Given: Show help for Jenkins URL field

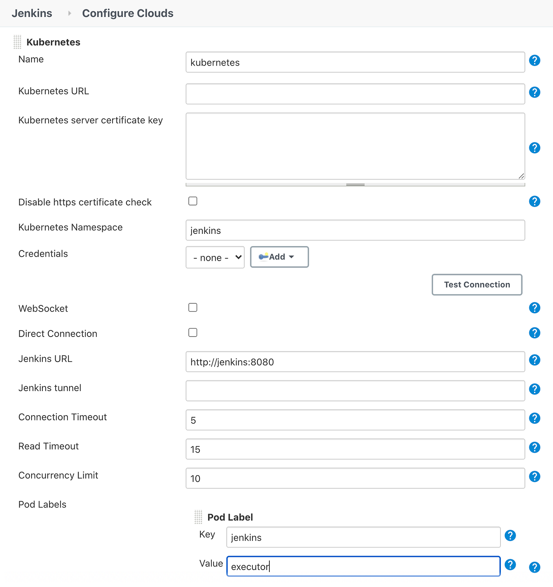Looking at the screenshot, I should coord(534,360).
